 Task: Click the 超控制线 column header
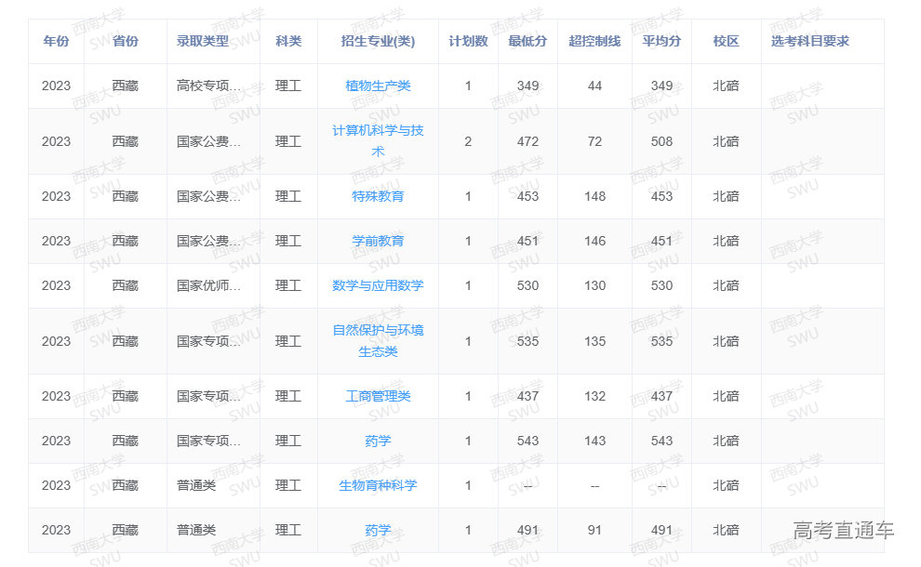(x=594, y=41)
